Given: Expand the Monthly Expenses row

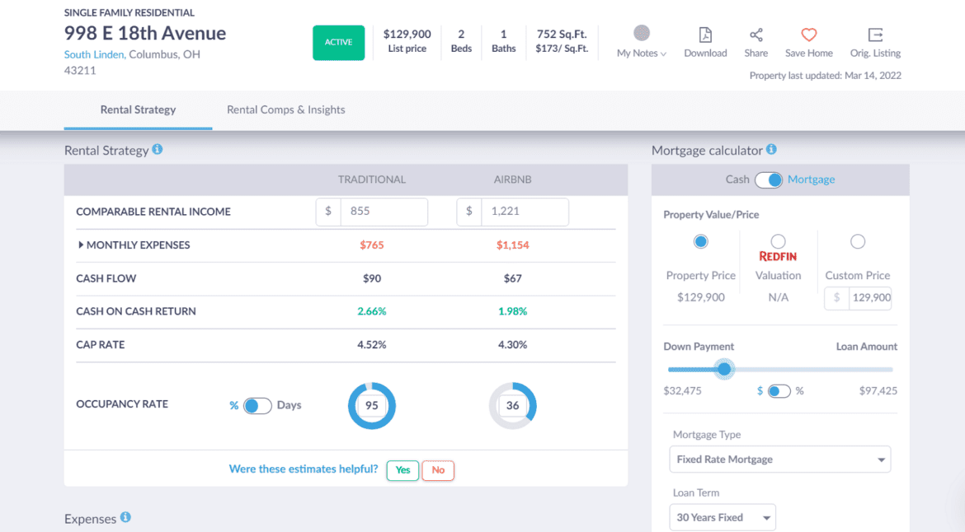Looking at the screenshot, I should point(81,245).
